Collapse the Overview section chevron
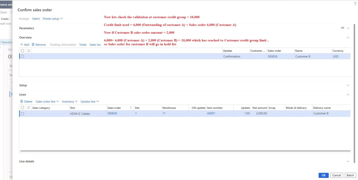The height and width of the screenshot is (180, 358). tap(348, 37)
